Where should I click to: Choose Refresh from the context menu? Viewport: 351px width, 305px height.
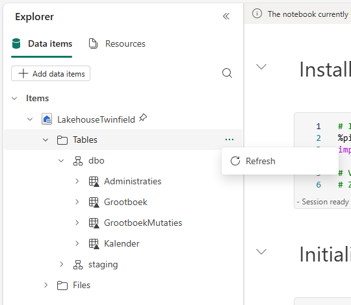279,161
